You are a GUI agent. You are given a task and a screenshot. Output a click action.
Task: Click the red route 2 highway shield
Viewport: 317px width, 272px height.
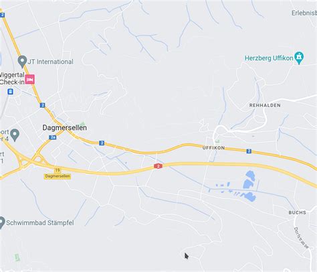(158, 166)
